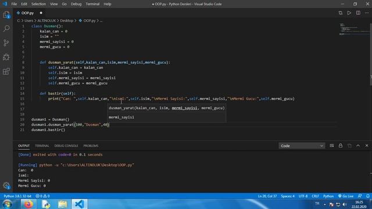The height and width of the screenshot is (209, 372).
Task: Click the Open Changes icon in editor toolbar
Action: pyautogui.click(x=341, y=13)
